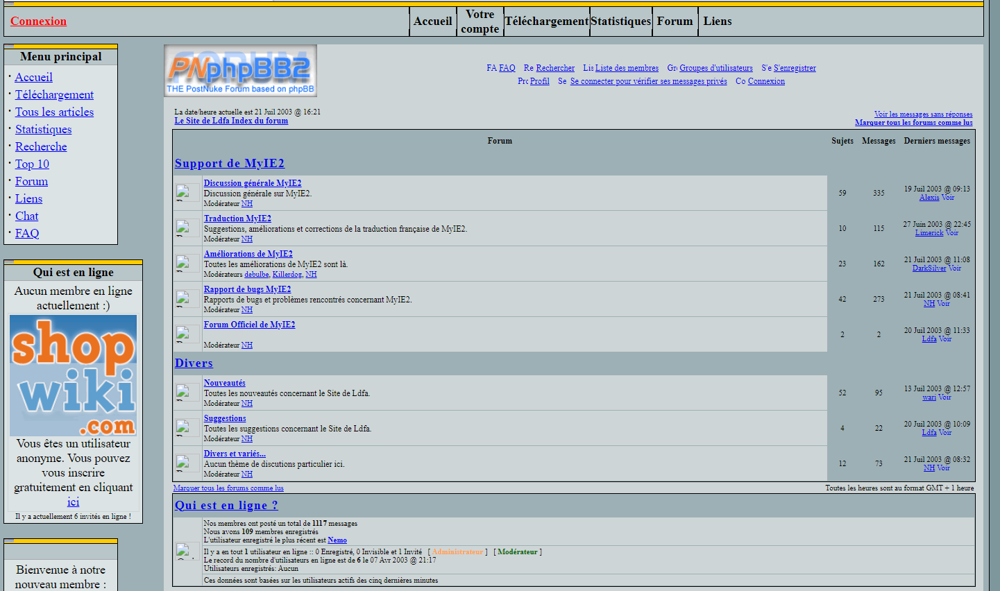Open Forum Officiel de MyIE2
The width and height of the screenshot is (1000, 591).
point(249,325)
